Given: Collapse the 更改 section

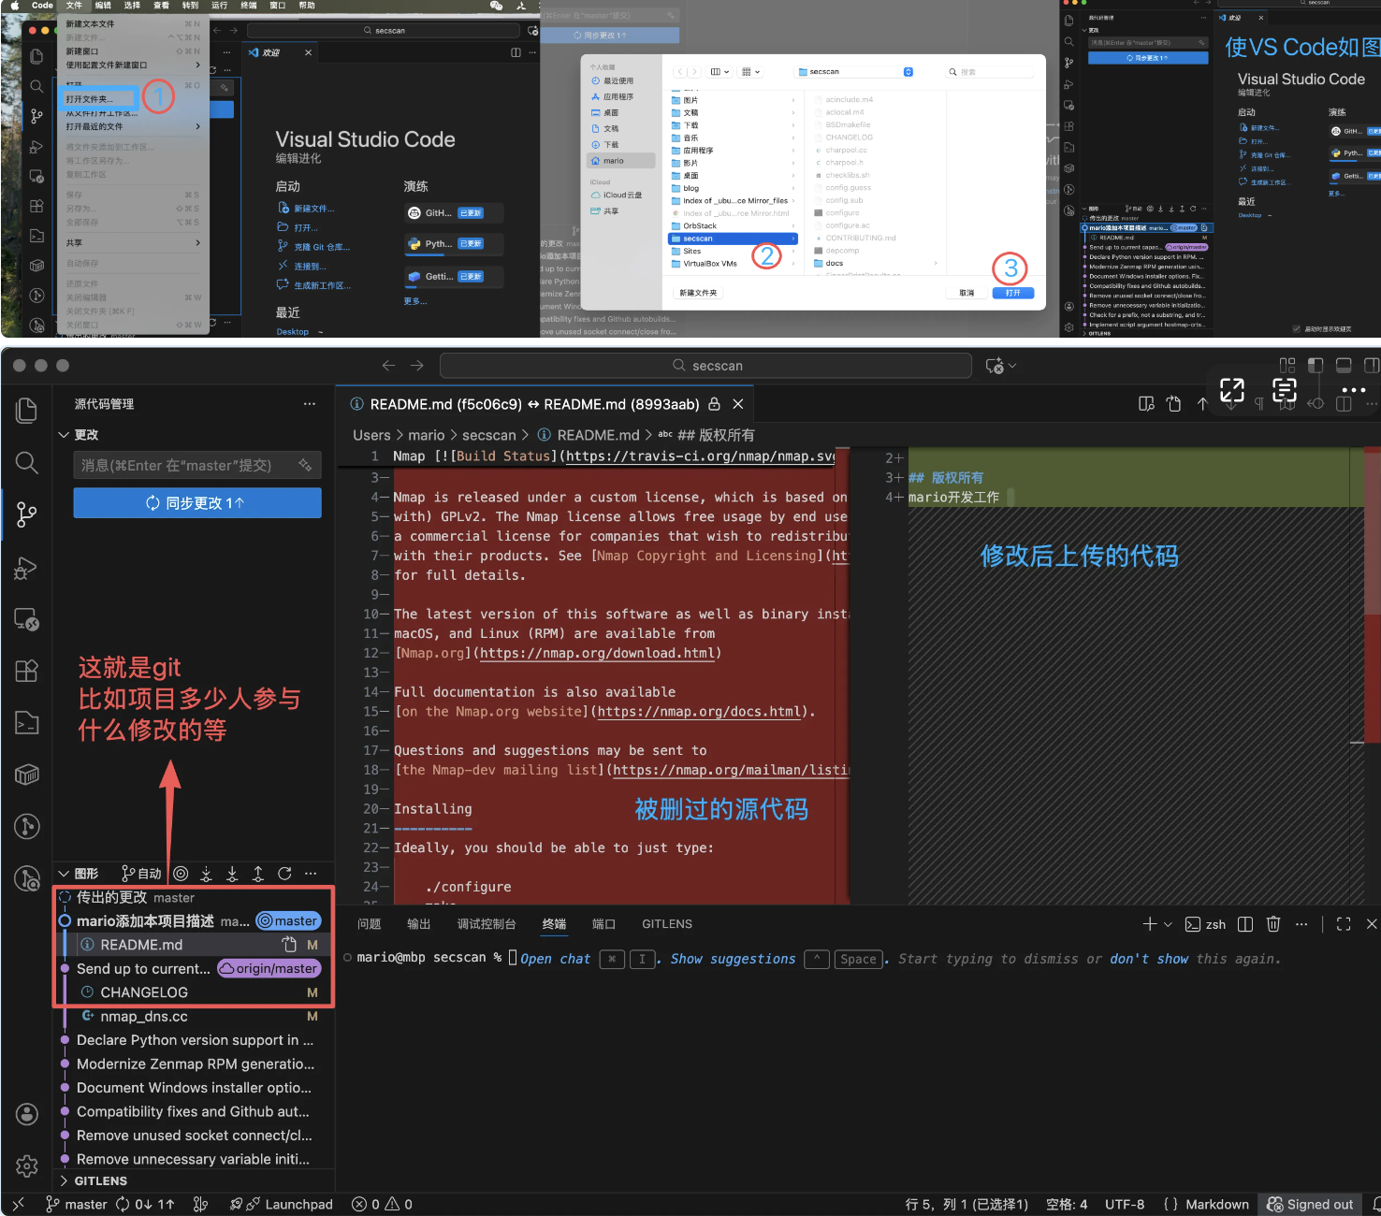Looking at the screenshot, I should pyautogui.click(x=65, y=435).
